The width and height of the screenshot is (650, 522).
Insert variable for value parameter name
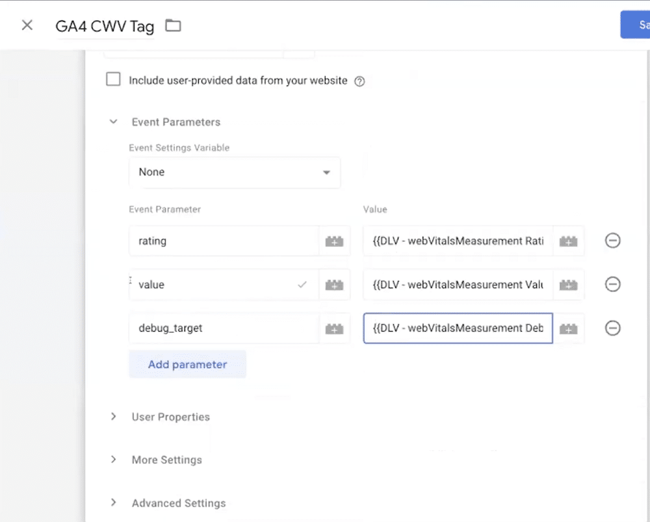(x=334, y=285)
